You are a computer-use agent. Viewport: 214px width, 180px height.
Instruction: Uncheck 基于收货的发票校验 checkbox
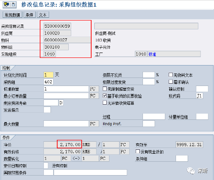(105, 96)
